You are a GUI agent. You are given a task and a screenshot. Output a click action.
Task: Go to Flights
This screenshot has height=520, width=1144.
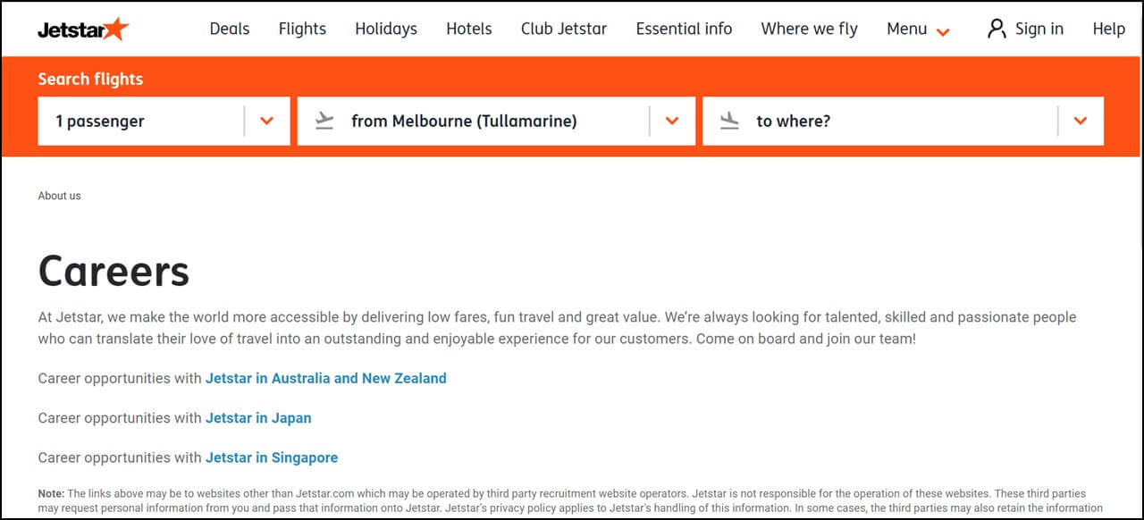302,29
